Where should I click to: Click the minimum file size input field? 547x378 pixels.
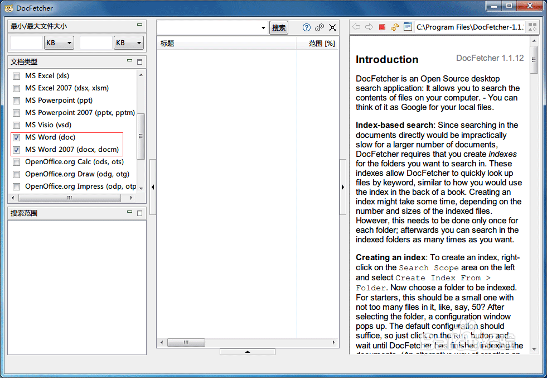pos(27,42)
